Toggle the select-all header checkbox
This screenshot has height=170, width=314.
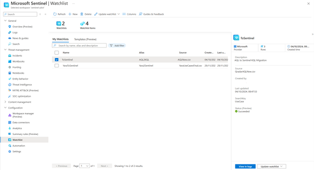coord(57,53)
